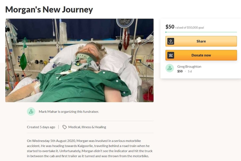Select the Greg Broughton donor name
The image size is (241, 161).
tap(189, 66)
